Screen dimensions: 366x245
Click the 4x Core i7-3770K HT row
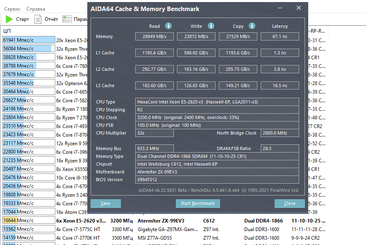pos(78,238)
